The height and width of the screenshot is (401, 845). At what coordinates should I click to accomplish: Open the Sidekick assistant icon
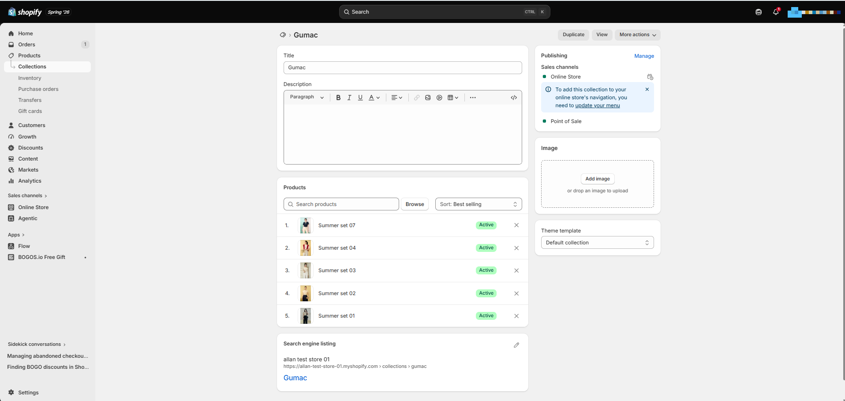click(x=759, y=12)
